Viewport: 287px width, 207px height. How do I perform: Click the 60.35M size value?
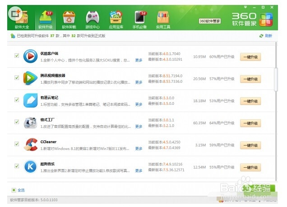(199, 123)
